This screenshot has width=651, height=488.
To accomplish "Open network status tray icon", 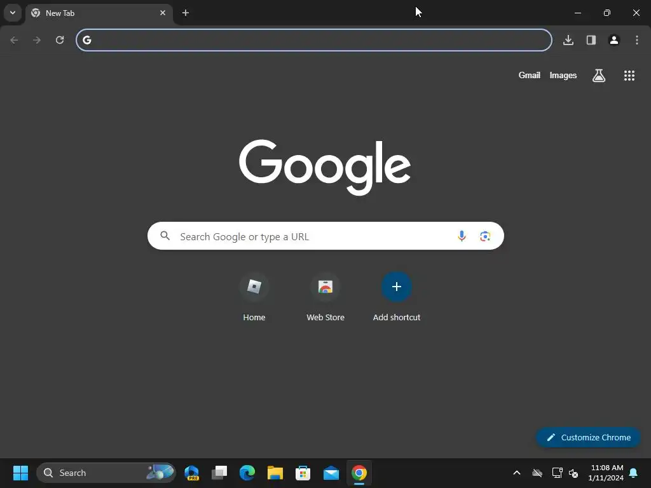I will click(x=557, y=473).
